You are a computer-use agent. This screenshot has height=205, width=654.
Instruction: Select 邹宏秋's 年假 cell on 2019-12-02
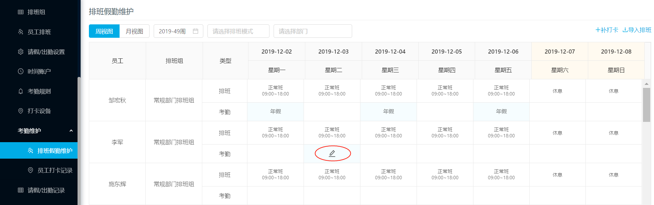click(275, 112)
